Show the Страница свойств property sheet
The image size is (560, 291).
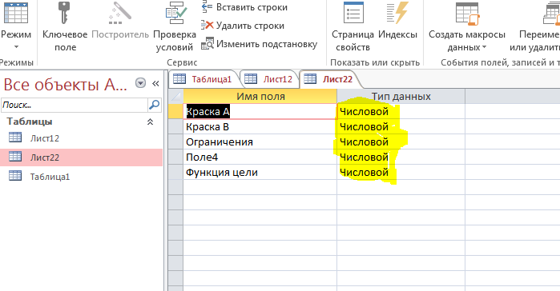(353, 26)
